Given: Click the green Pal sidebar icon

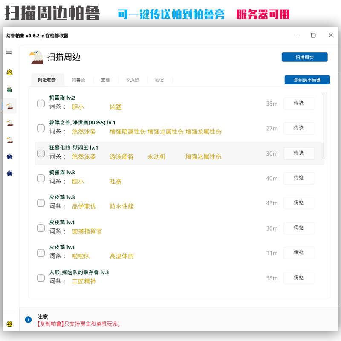Looking at the screenshot, I should coord(9,90).
